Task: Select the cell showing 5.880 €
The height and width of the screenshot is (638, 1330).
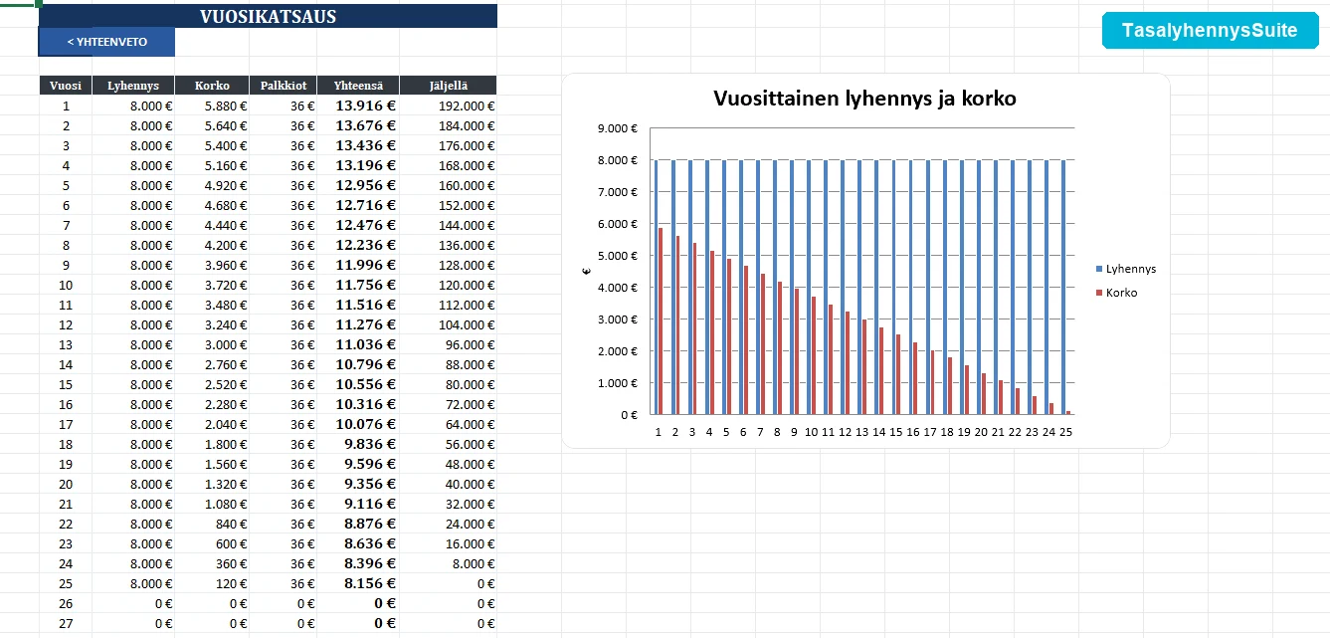Action: tap(212, 106)
